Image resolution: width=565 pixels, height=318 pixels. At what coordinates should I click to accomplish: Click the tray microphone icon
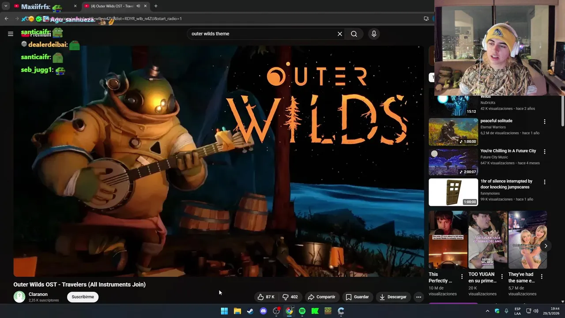click(506, 311)
